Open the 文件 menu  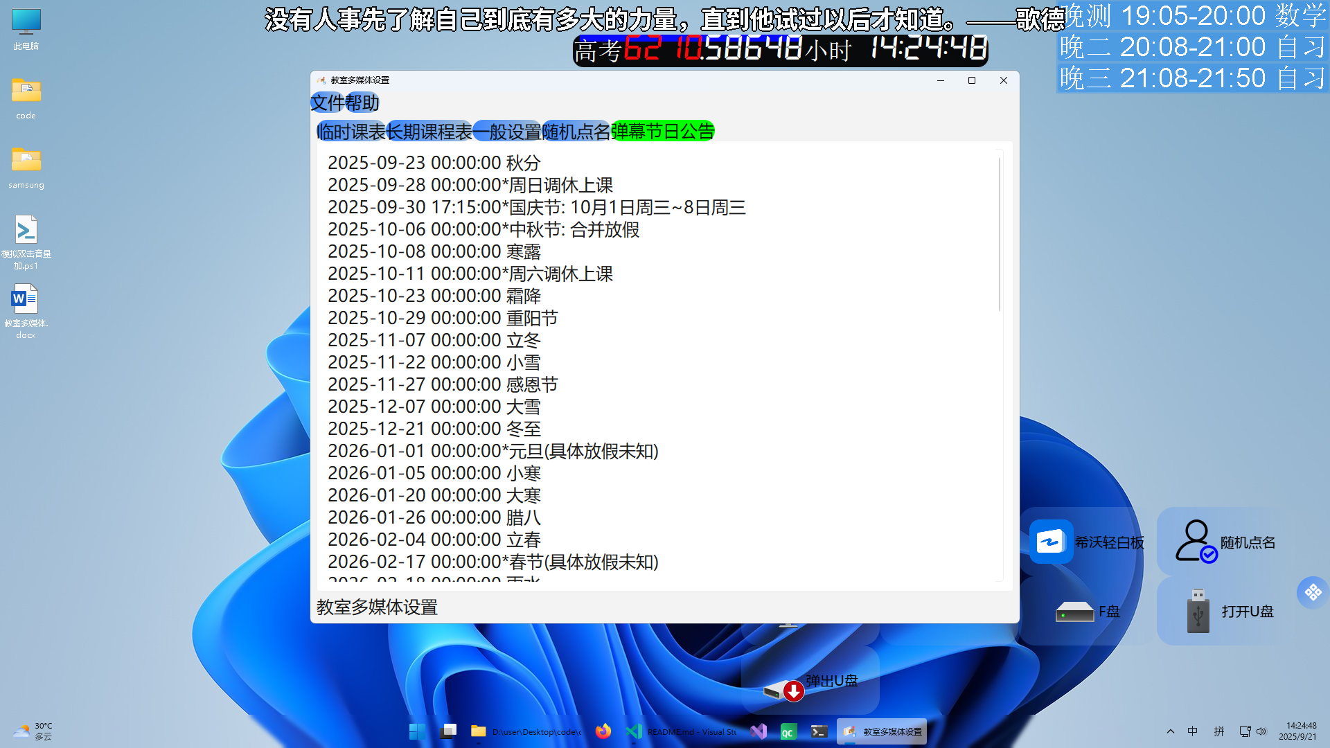click(x=328, y=103)
